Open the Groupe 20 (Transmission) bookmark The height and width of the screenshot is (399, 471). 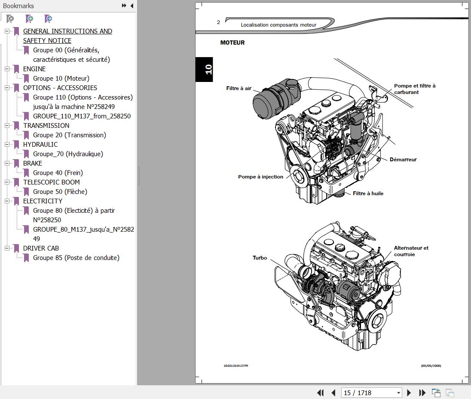pyautogui.click(x=69, y=135)
